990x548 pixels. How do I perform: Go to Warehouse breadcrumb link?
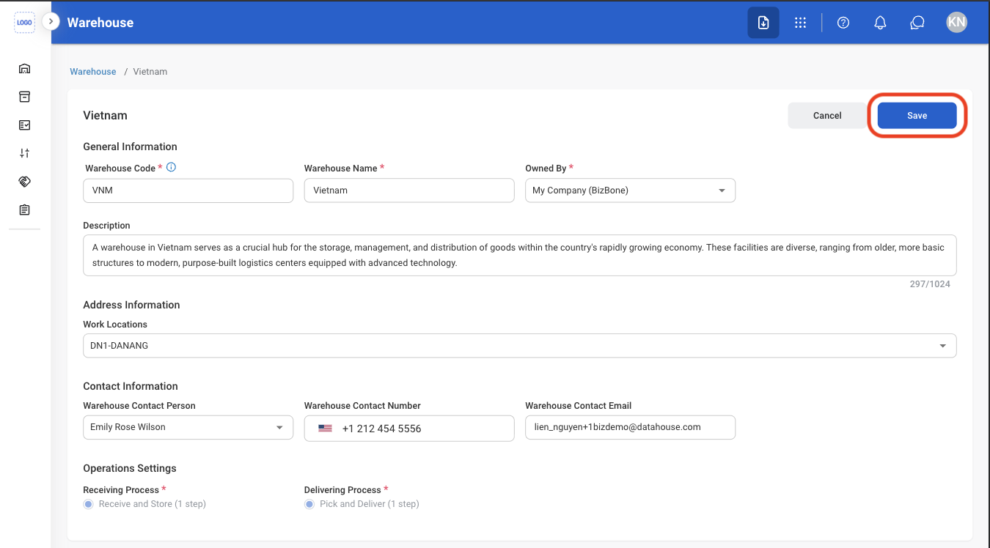coord(93,72)
